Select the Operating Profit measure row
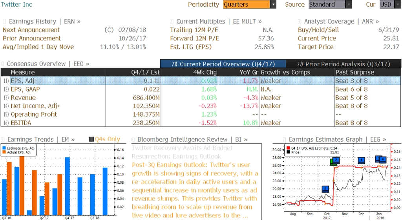The image size is (402, 221). [x=201, y=114]
